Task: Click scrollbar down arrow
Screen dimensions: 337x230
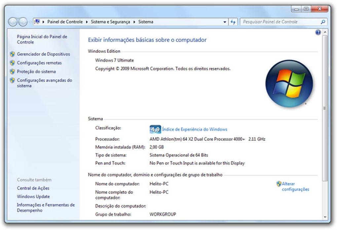Action: pos(325,217)
